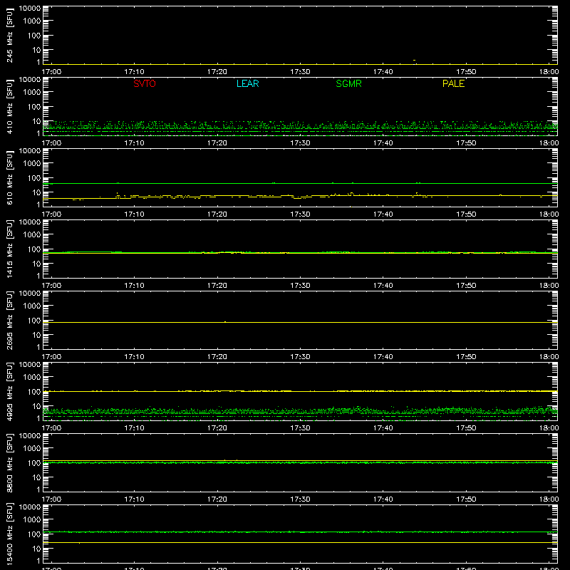Select the 1415 MHz [SFU] axis title
This screenshot has height=570, width=570.
[x=9, y=249]
